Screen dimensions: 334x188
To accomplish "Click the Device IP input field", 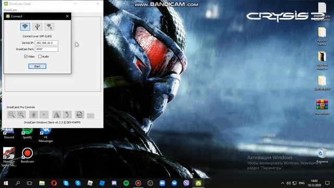I will click(46, 43).
